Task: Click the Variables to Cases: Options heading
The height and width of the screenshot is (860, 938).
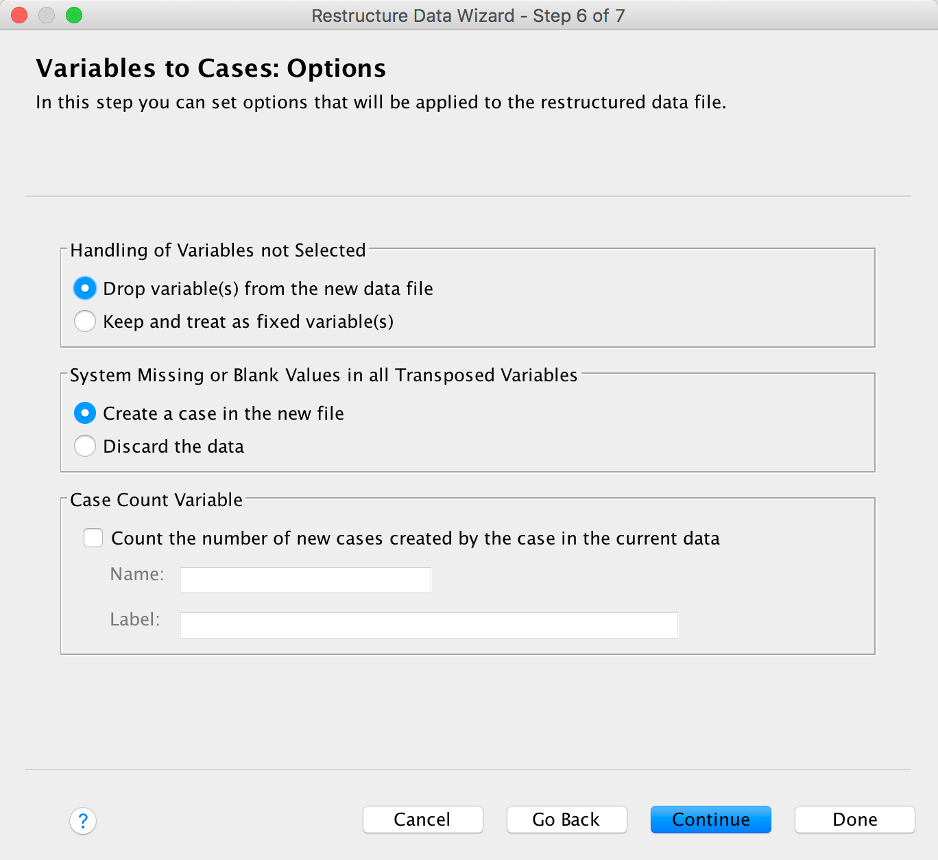Action: 211,69
